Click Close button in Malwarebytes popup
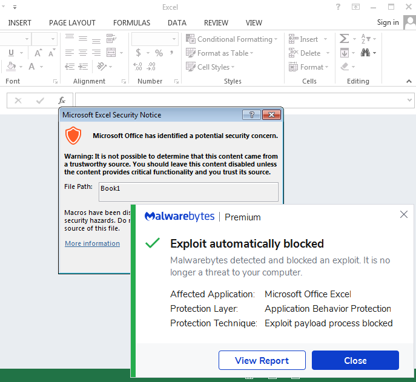 coord(355,360)
